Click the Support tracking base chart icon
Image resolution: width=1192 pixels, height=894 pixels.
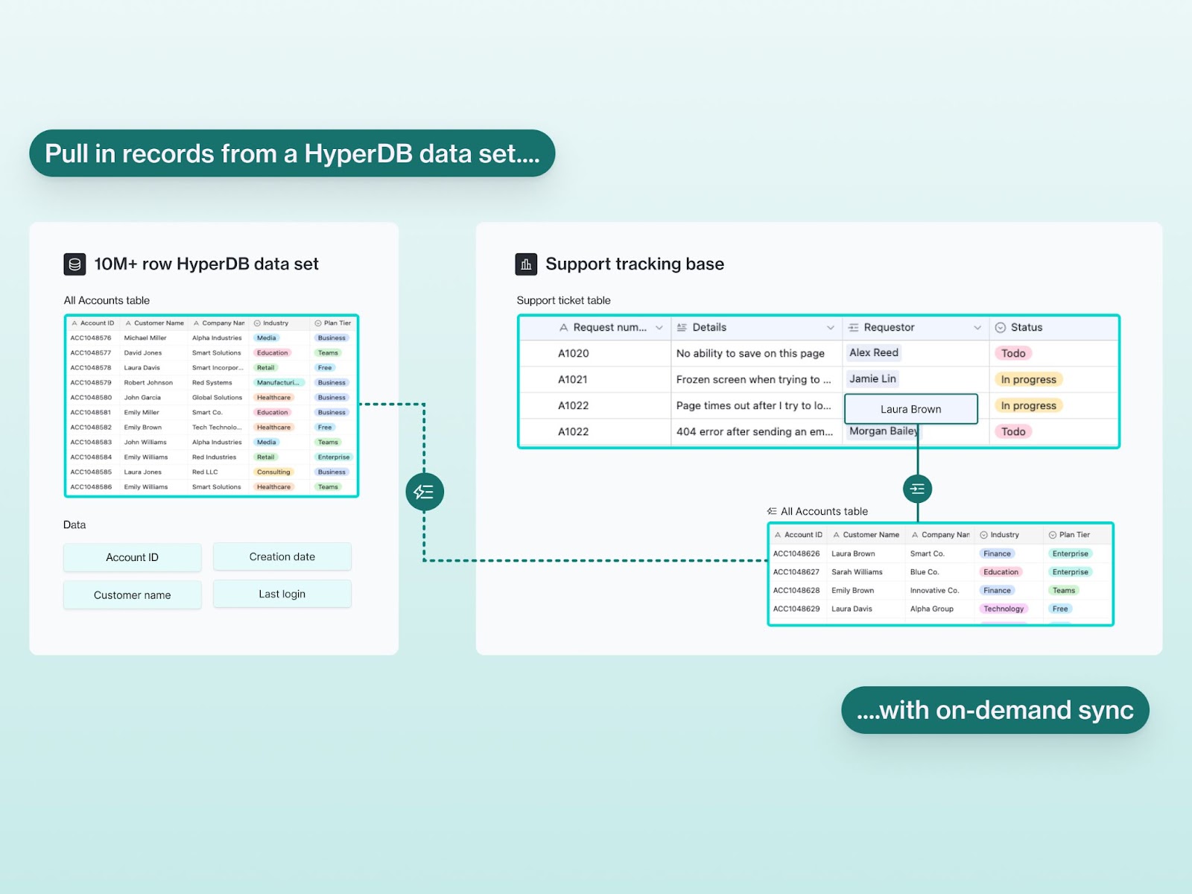(526, 264)
